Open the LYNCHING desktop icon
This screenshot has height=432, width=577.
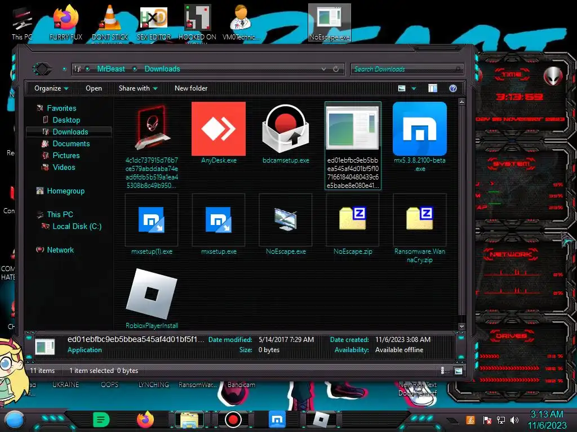[153, 385]
